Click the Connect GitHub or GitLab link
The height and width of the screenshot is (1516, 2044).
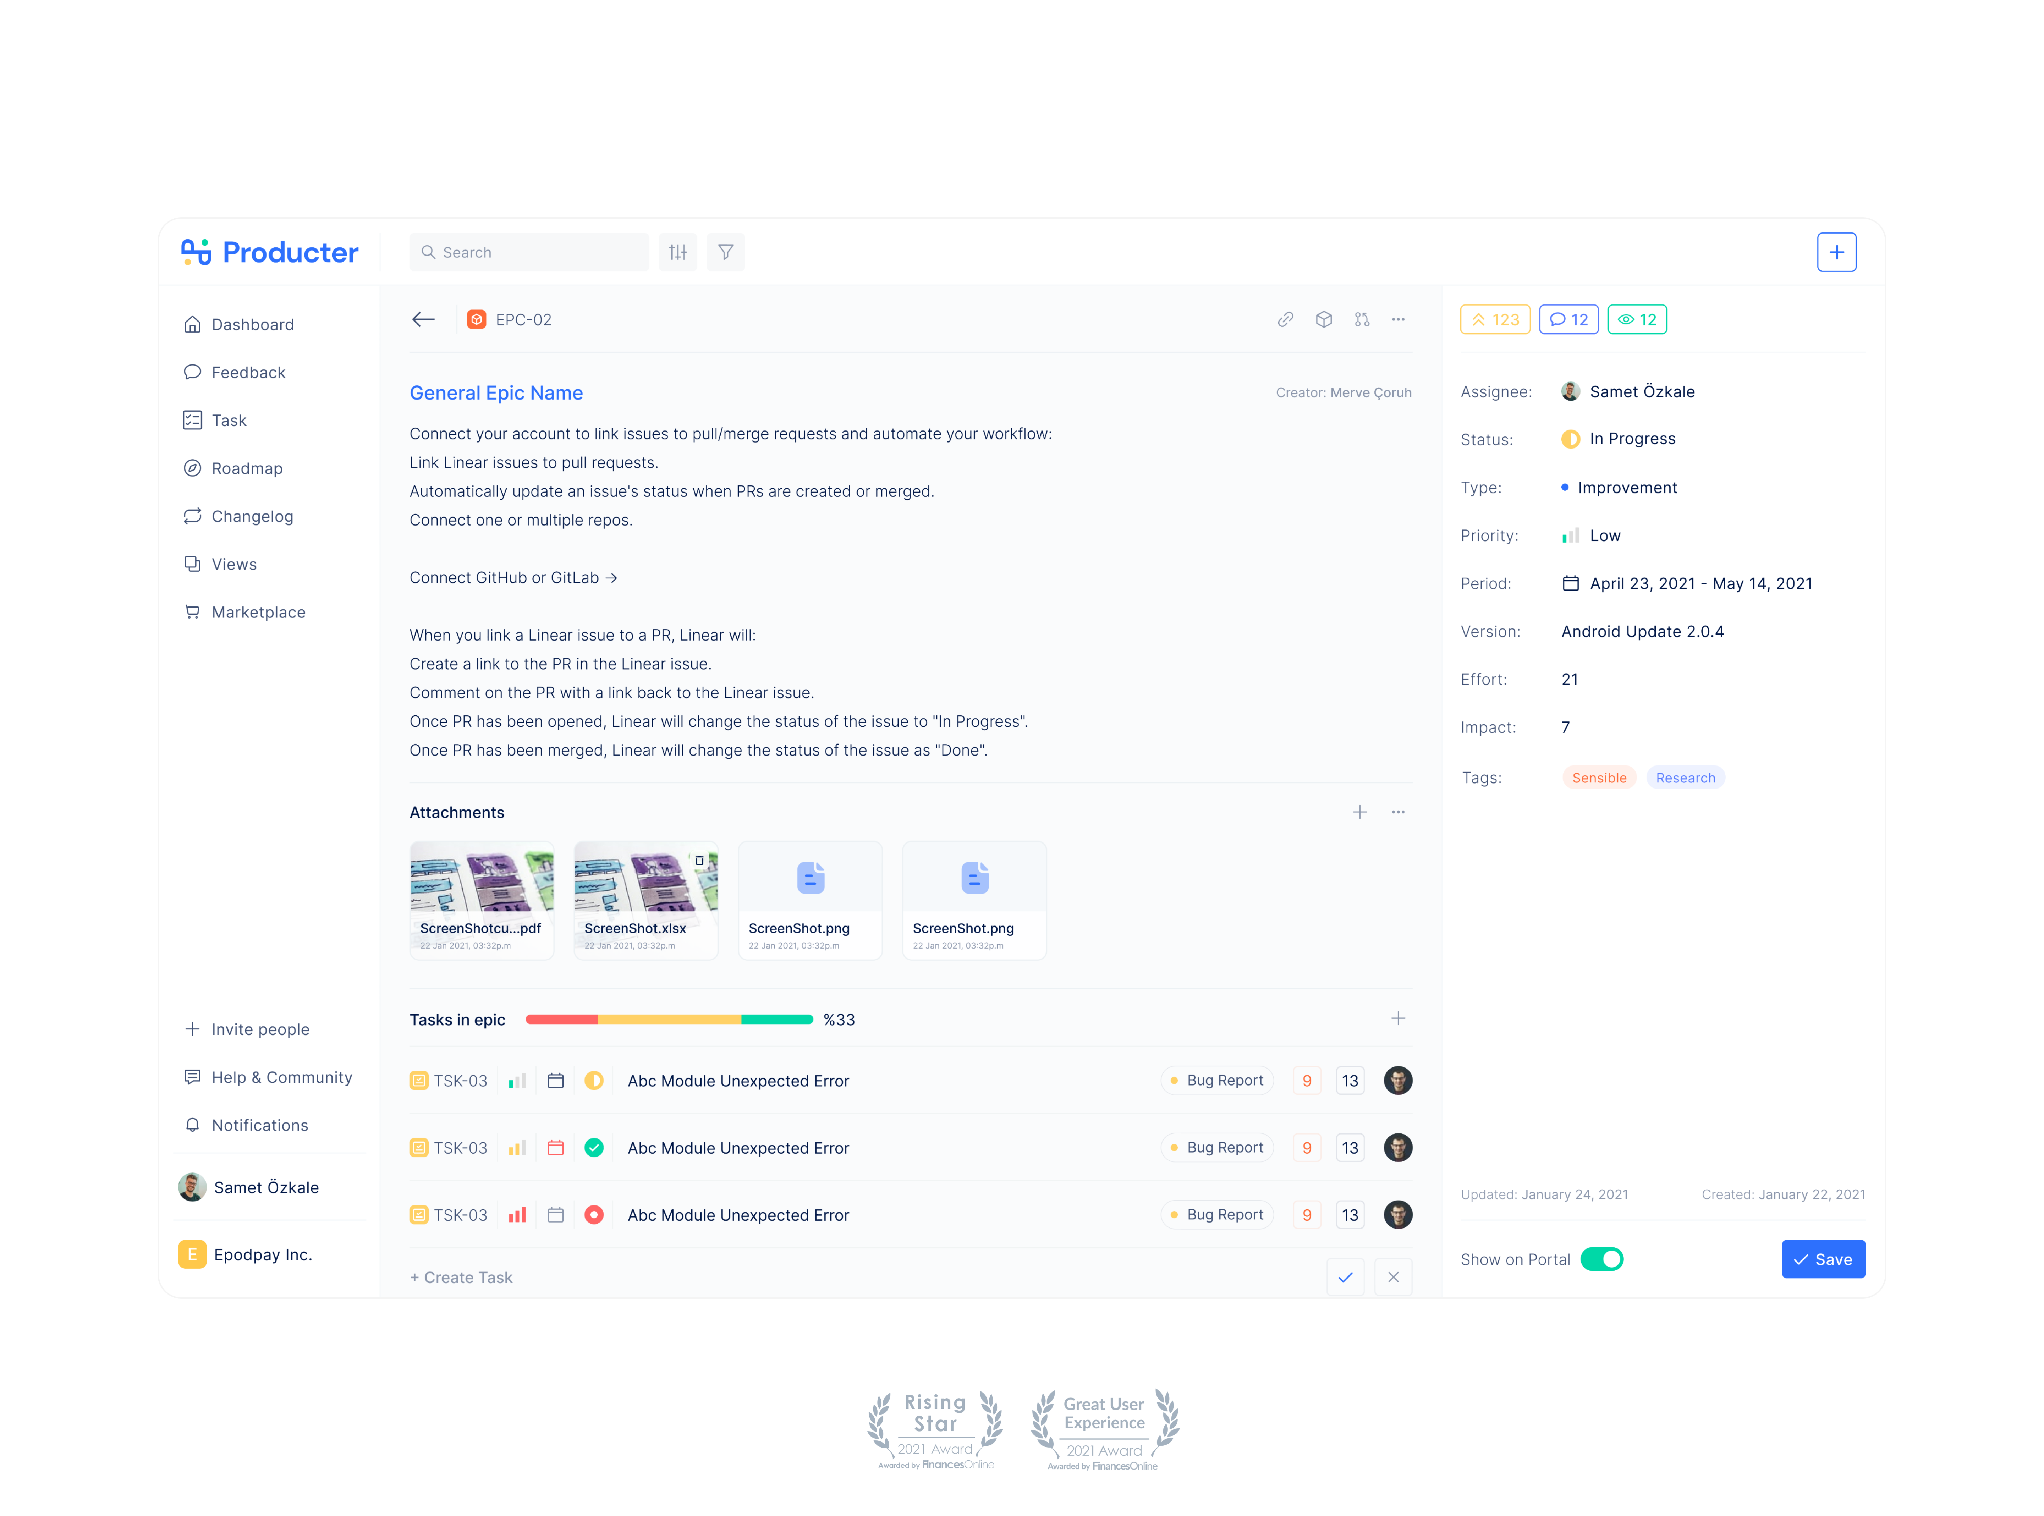(513, 577)
